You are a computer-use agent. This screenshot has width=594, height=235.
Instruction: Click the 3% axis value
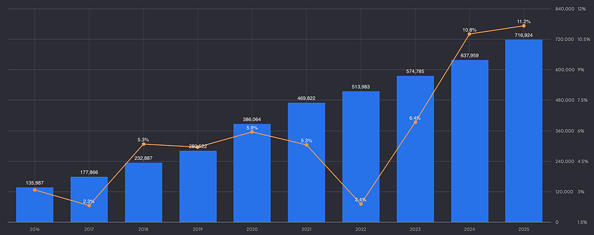point(581,192)
